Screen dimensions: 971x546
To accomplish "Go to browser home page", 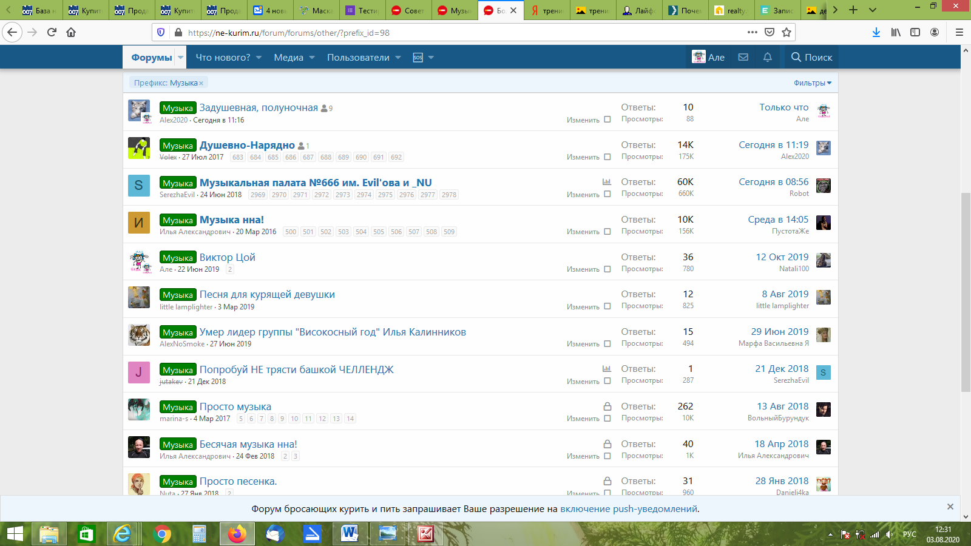I will (71, 32).
